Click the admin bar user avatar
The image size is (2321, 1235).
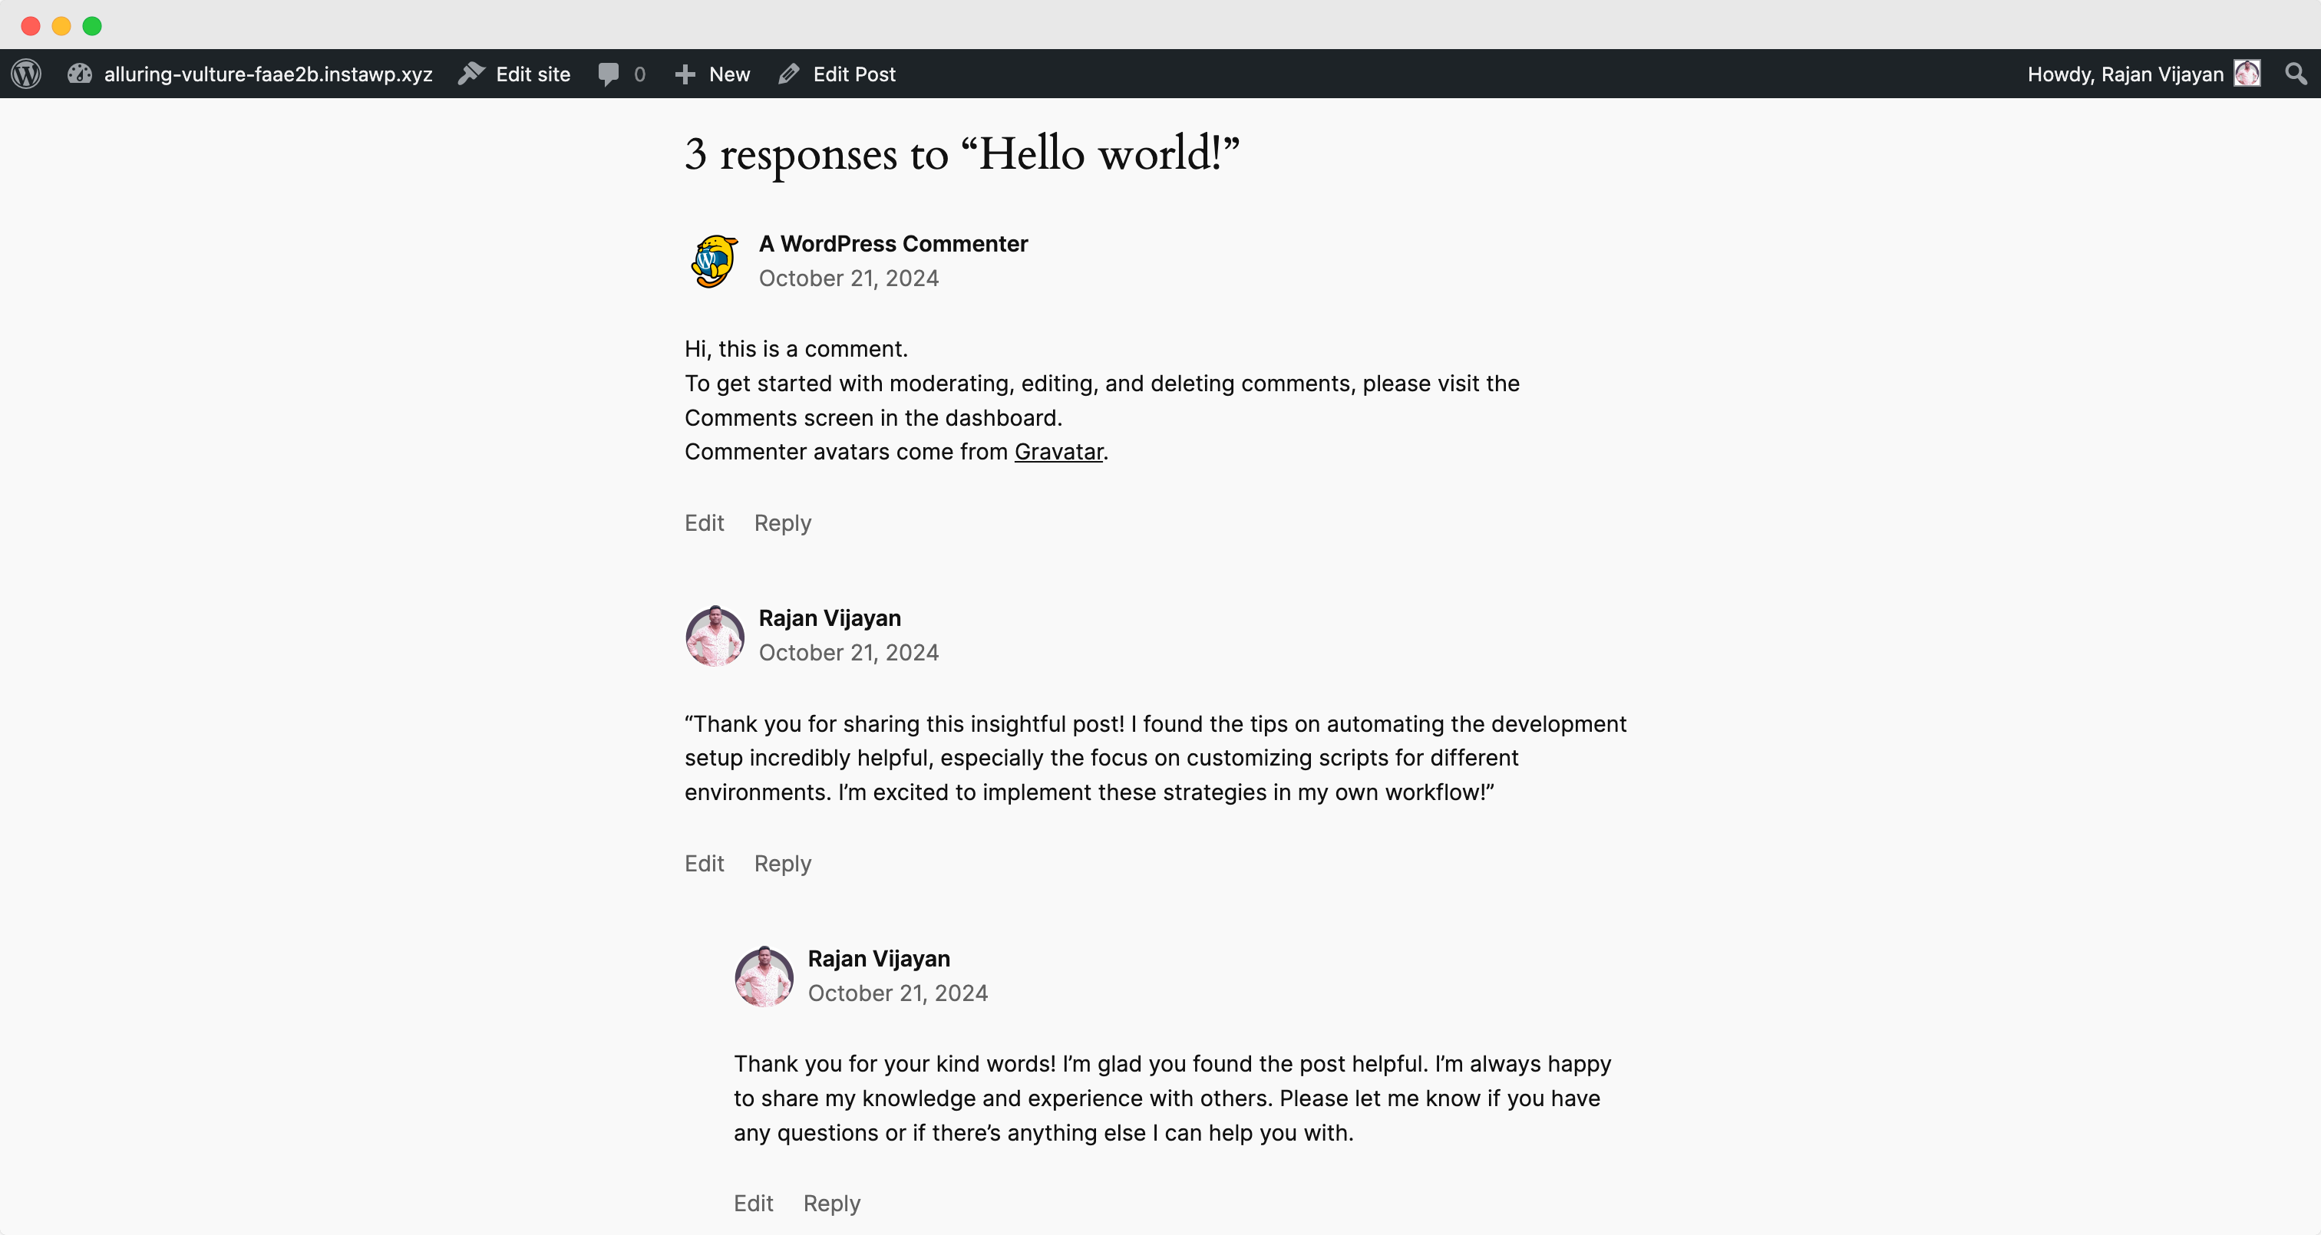(x=2247, y=74)
